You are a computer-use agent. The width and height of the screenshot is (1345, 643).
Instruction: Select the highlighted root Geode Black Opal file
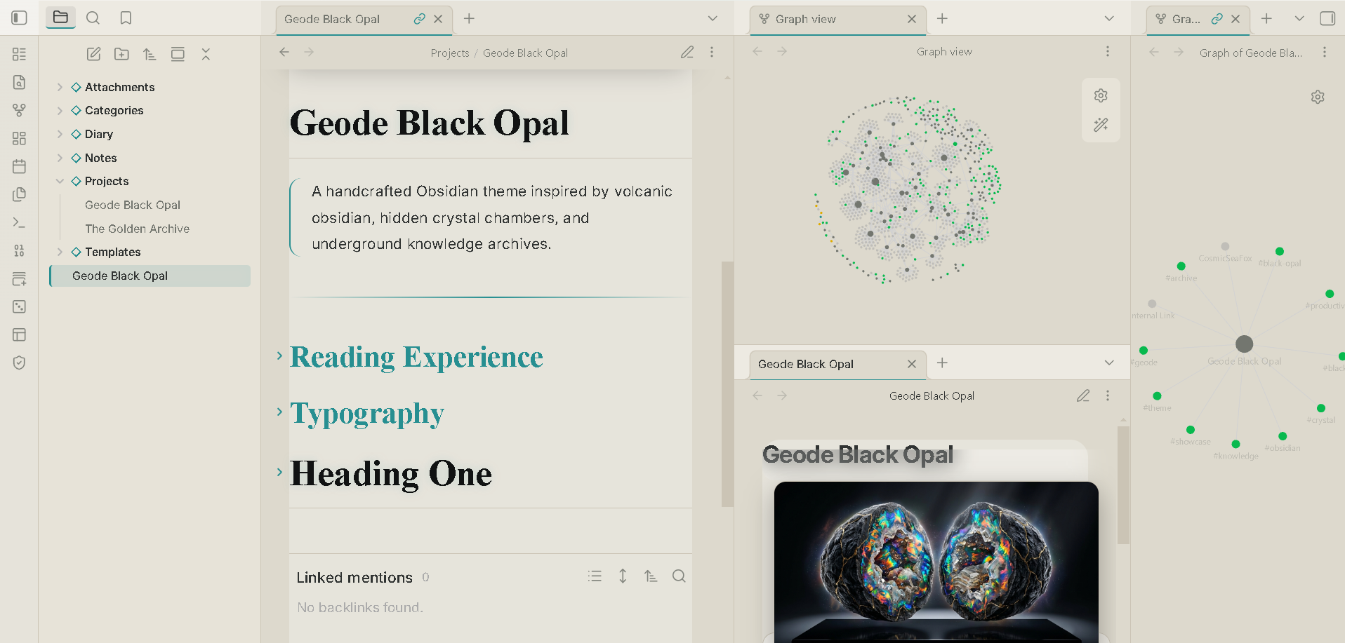pos(150,276)
